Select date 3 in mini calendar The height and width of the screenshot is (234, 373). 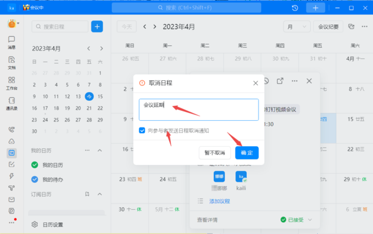(x=45, y=85)
